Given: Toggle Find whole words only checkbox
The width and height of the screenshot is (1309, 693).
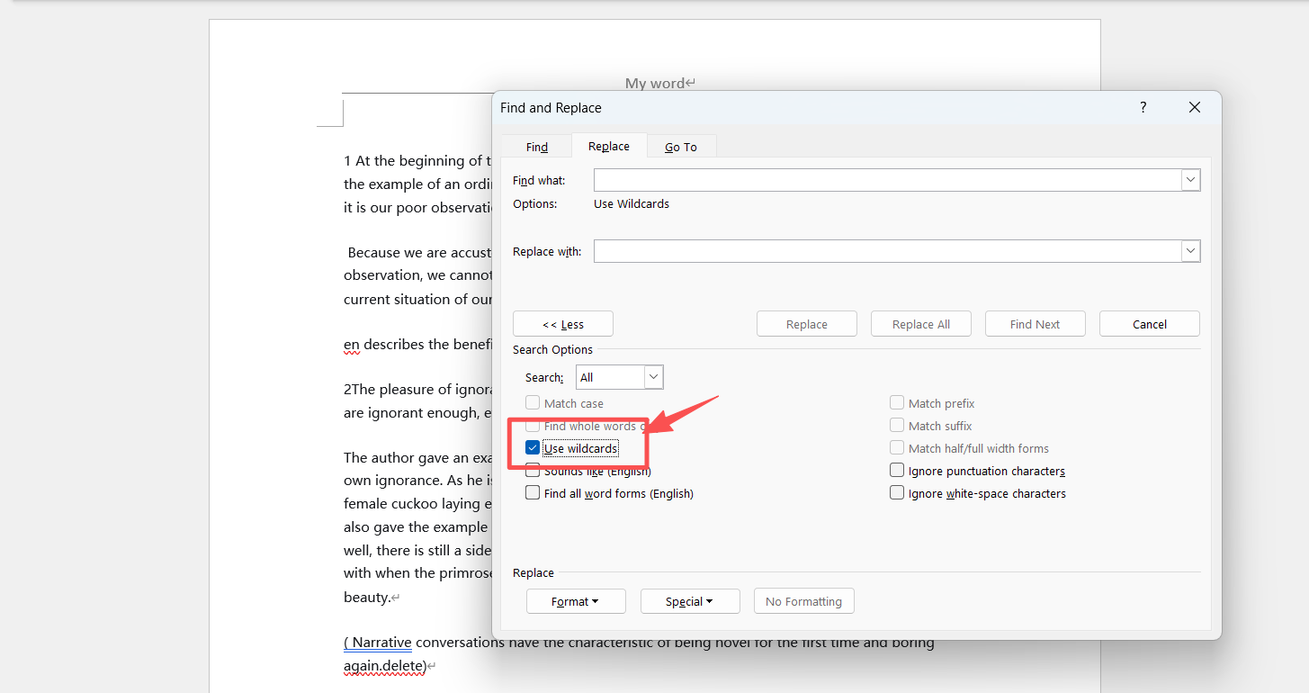Looking at the screenshot, I should (533, 426).
